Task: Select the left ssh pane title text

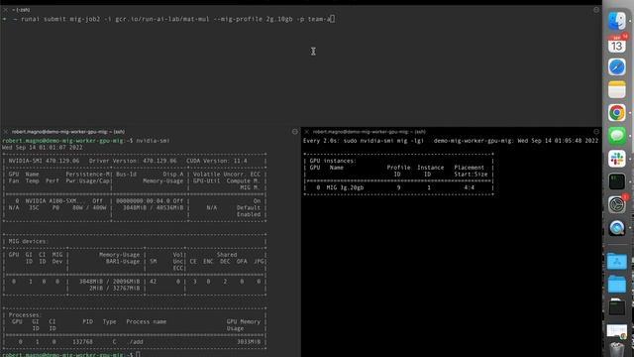Action: point(68,132)
